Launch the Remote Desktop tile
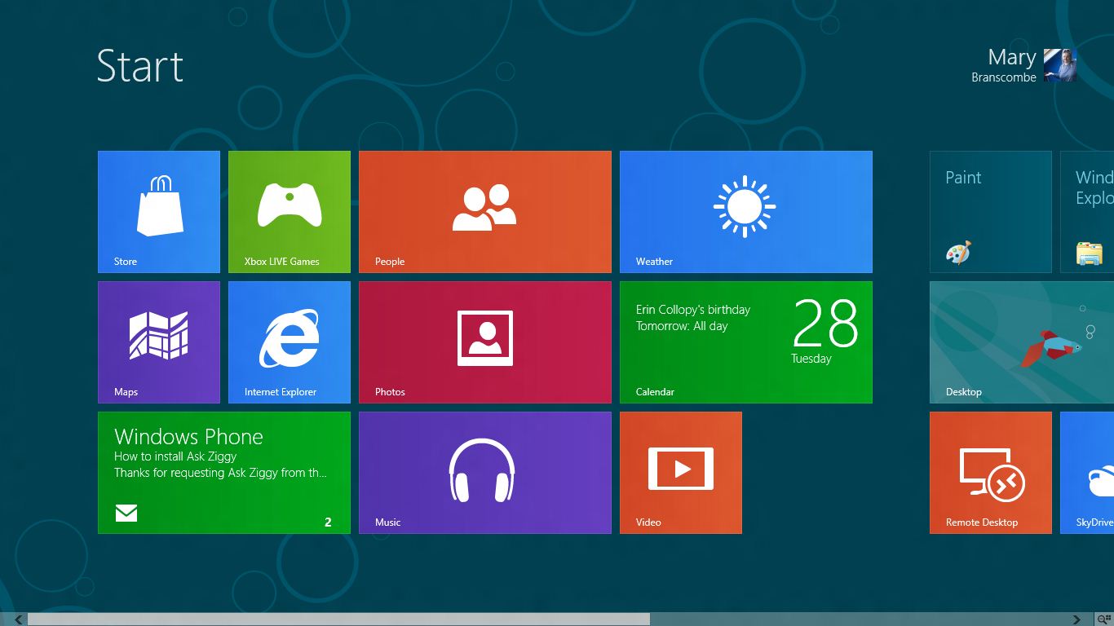The height and width of the screenshot is (626, 1114). (x=991, y=473)
